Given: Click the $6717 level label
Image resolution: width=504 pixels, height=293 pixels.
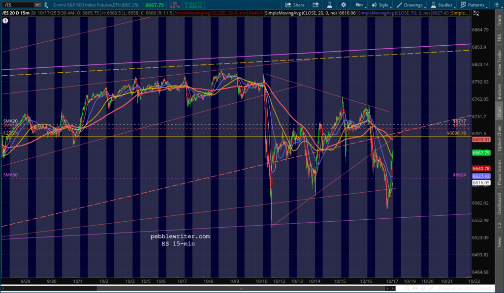Looking at the screenshot, I should coord(459,121).
